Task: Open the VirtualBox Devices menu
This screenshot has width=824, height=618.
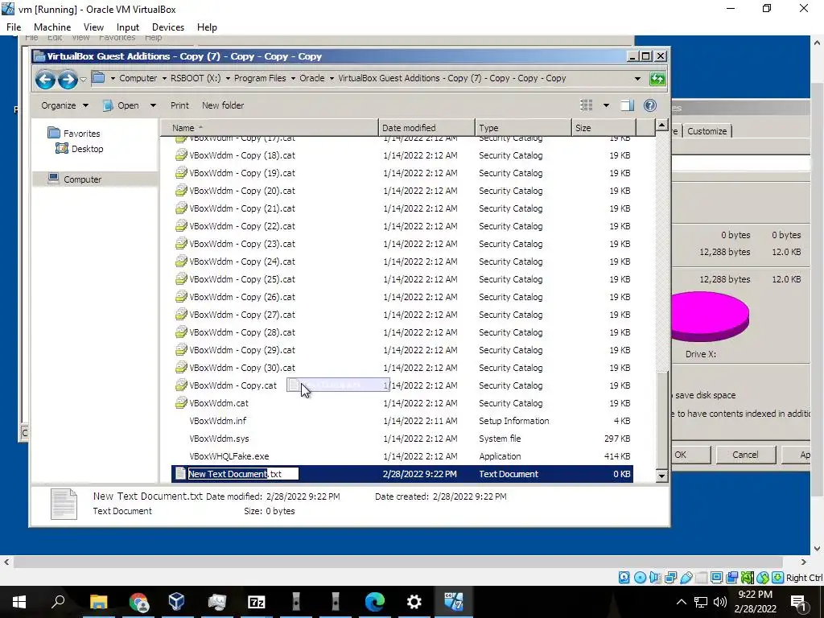Action: pyautogui.click(x=168, y=27)
